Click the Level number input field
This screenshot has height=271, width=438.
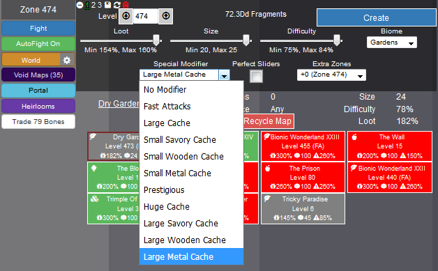(146, 16)
